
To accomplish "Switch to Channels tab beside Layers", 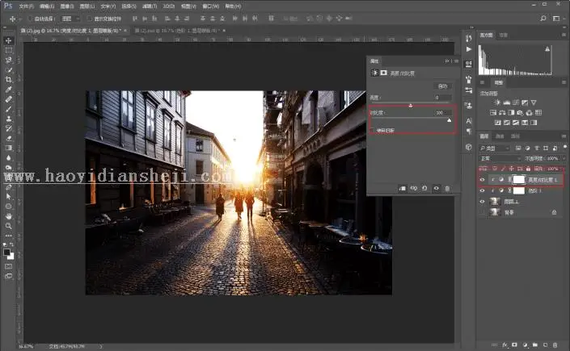I will 500,136.
